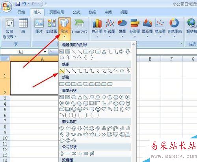Pick the oval in 最近使用的形状
Screen dimensions: 197x162
coord(92,52)
